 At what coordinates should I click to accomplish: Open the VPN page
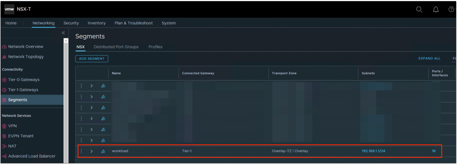point(12,126)
